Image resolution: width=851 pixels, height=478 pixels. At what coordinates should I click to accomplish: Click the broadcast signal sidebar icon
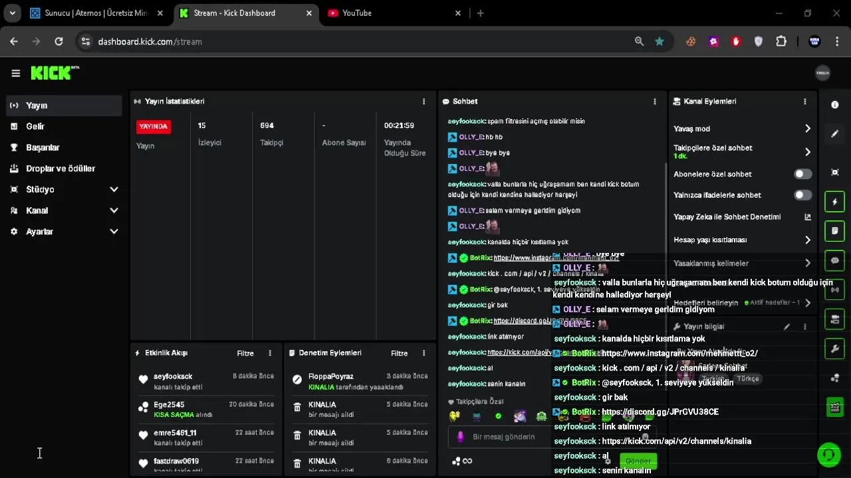click(x=835, y=289)
